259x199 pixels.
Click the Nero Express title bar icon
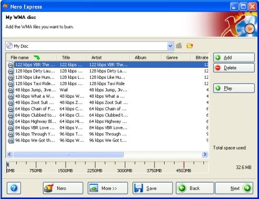pyautogui.click(x=6, y=6)
